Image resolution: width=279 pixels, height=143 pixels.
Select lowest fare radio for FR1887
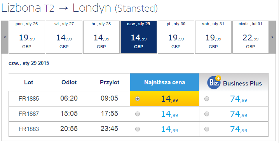pyautogui.click(x=138, y=114)
